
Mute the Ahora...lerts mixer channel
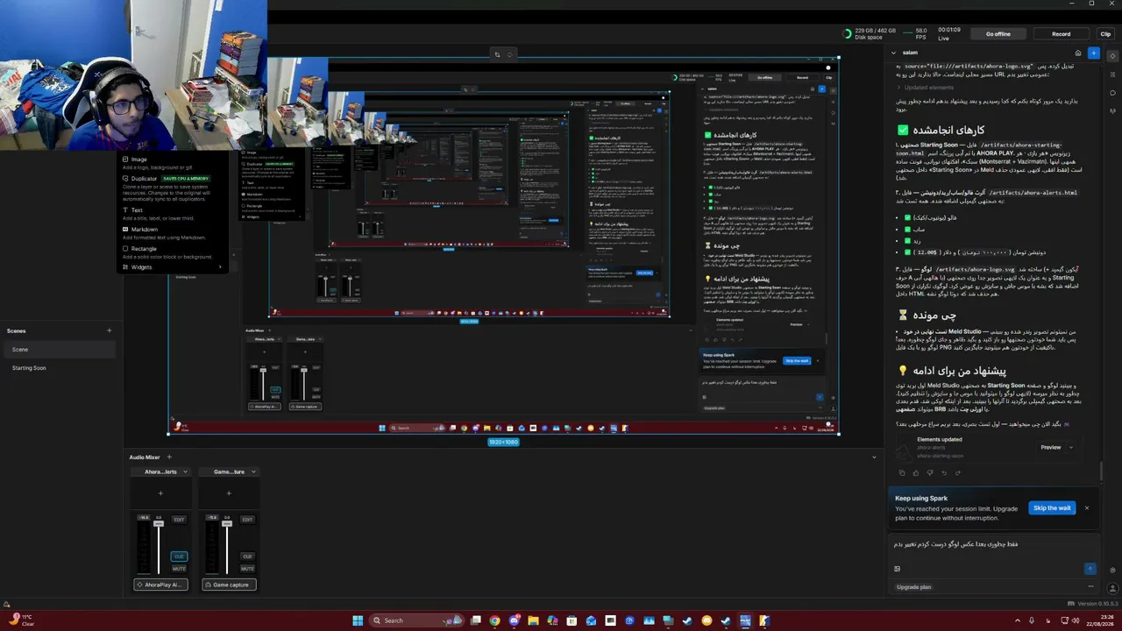click(179, 569)
